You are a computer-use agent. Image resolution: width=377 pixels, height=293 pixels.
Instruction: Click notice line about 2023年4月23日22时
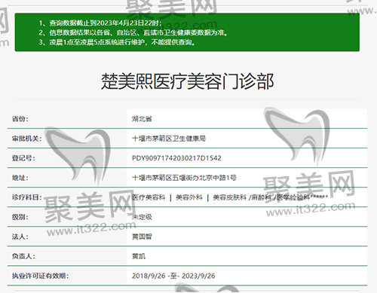100,23
